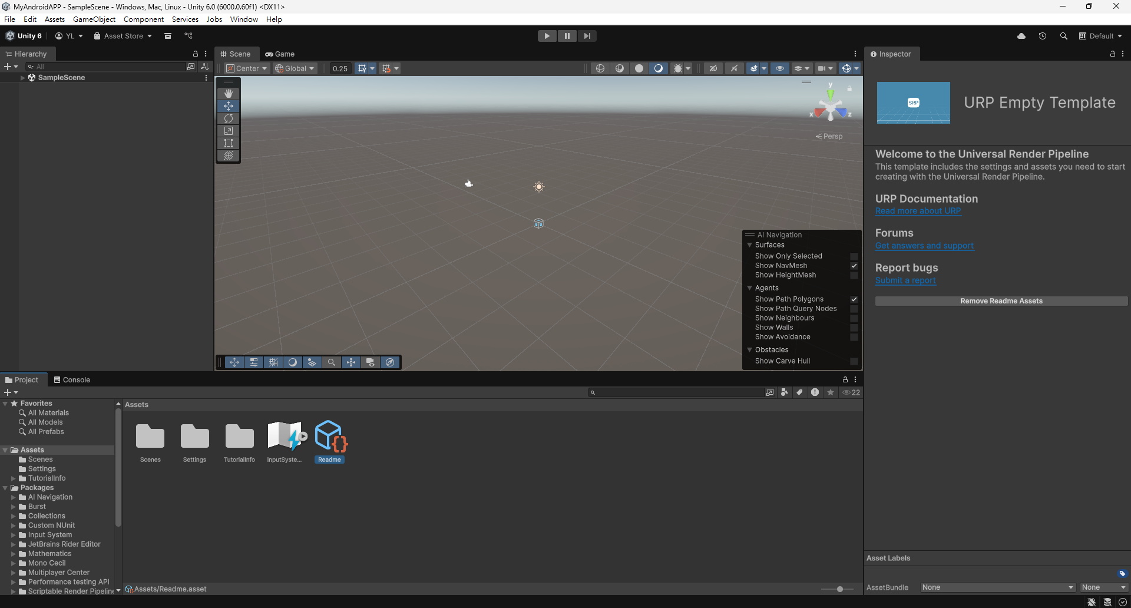Open the Read more about URP link
1131x608 pixels.
point(918,210)
